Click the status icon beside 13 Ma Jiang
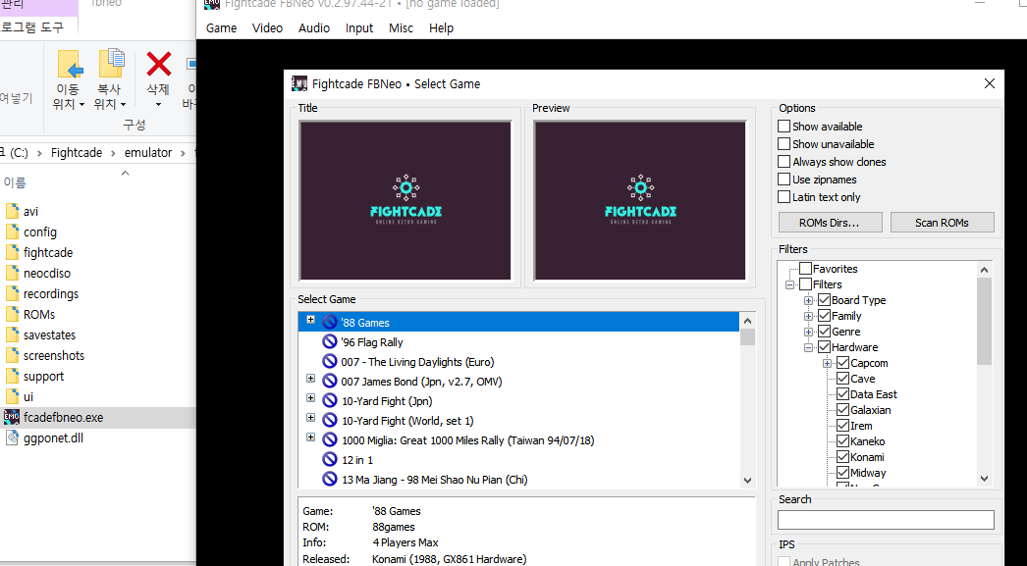 pyautogui.click(x=330, y=479)
